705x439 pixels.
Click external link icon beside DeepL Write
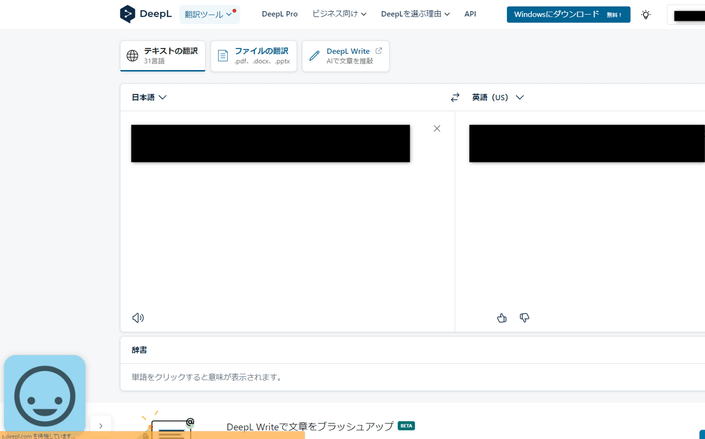coord(378,51)
